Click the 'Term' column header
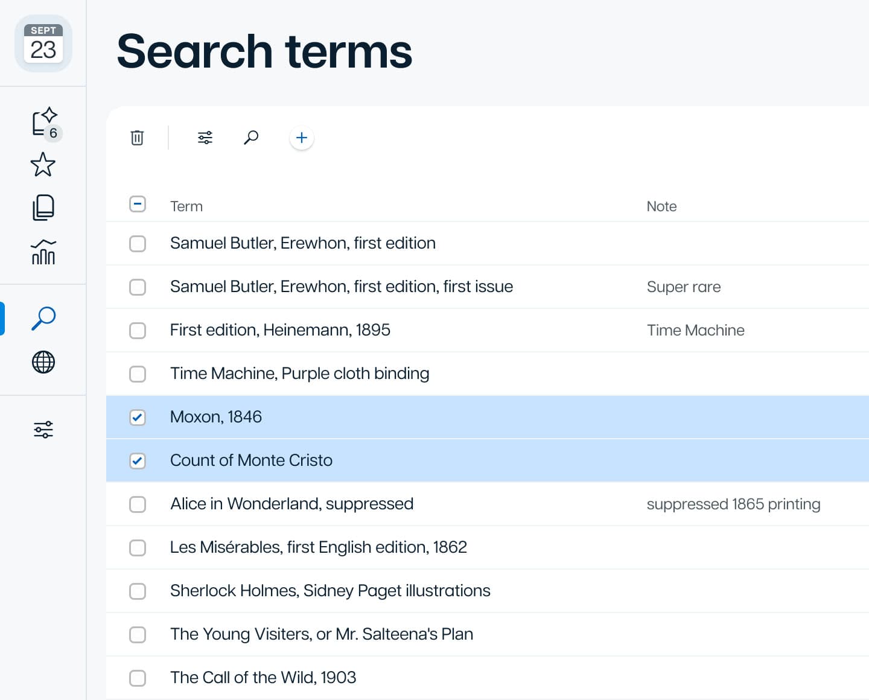Viewport: 869px width, 700px height. click(x=186, y=206)
